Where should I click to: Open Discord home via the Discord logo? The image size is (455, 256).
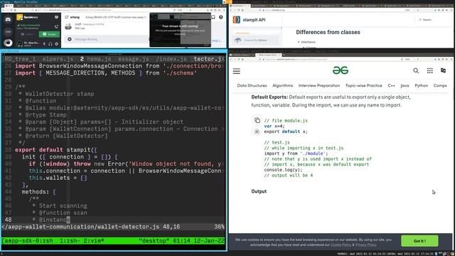tap(8, 19)
